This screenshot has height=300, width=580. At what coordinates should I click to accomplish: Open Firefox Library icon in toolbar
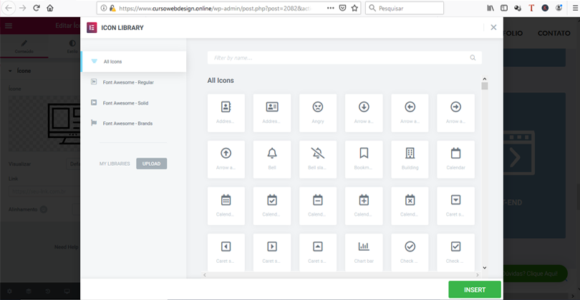(490, 8)
